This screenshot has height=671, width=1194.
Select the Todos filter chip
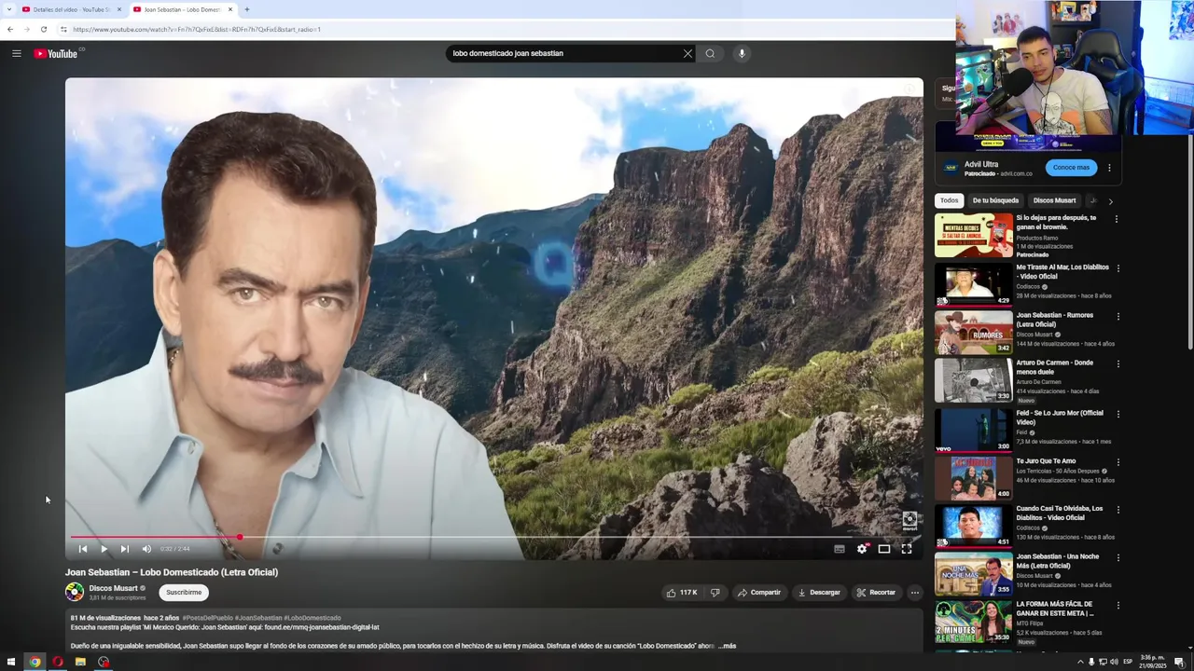pyautogui.click(x=950, y=200)
